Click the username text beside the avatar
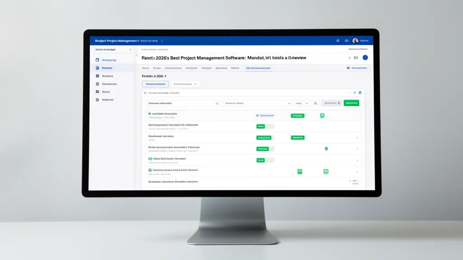The width and height of the screenshot is (463, 260). click(364, 41)
